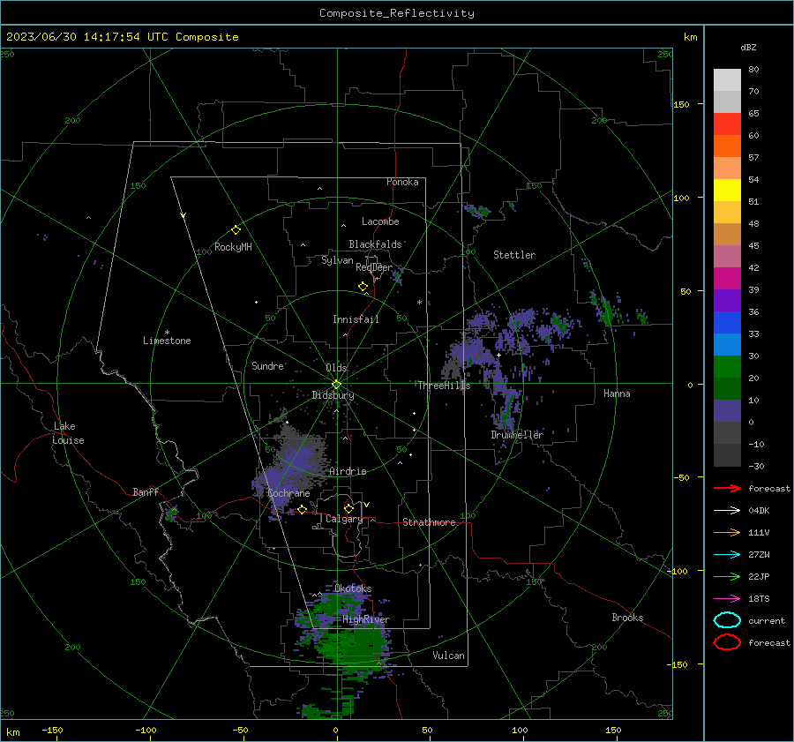Click the Lacombe city label
This screenshot has height=742, width=794.
click(380, 221)
